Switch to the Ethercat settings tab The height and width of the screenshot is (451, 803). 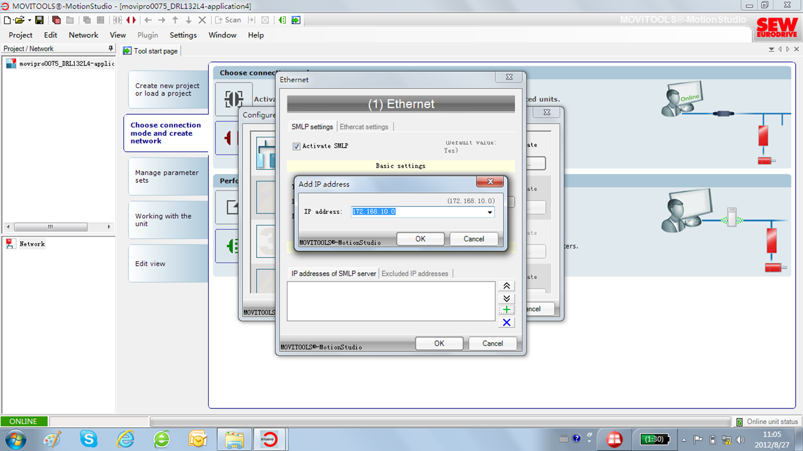point(364,126)
